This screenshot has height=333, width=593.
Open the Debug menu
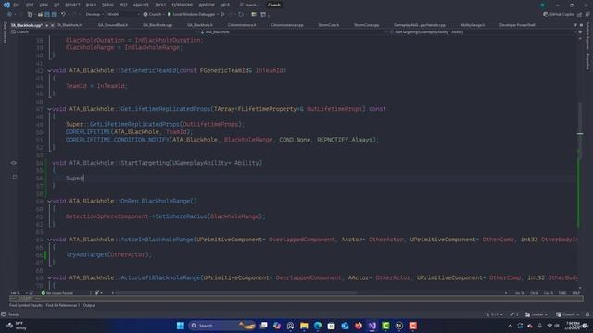(107, 5)
